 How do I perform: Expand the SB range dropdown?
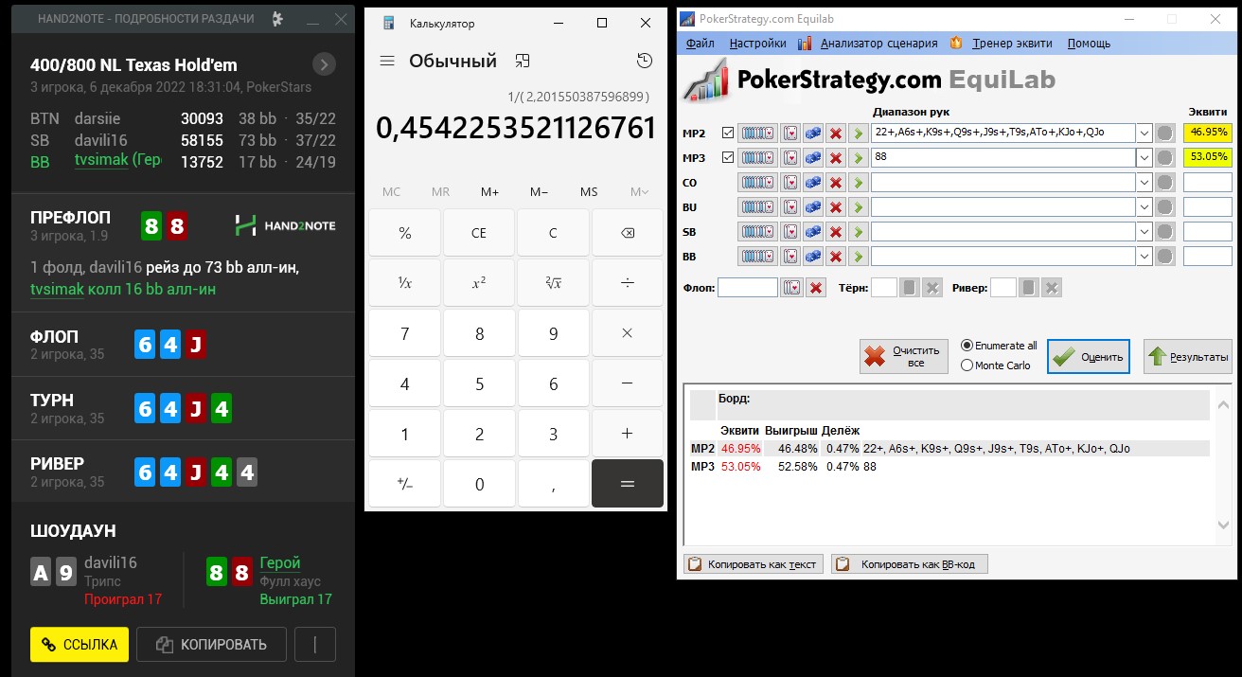pyautogui.click(x=1144, y=231)
